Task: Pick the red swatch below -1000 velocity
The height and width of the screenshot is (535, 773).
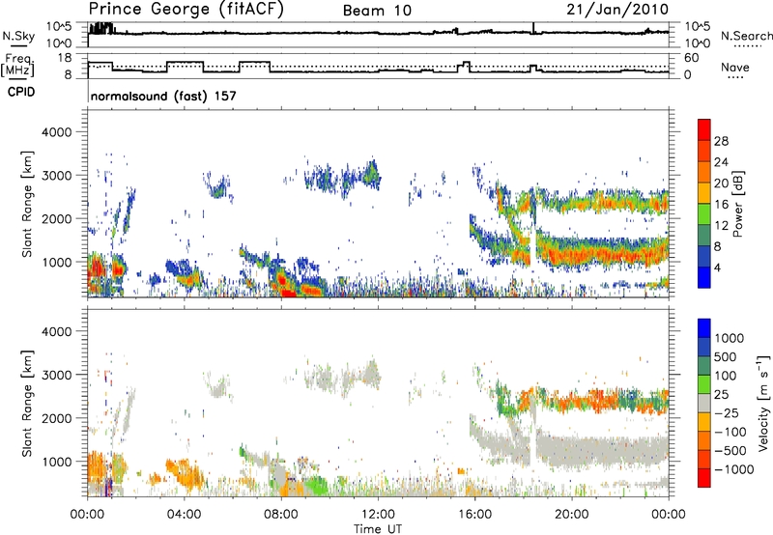Action: tap(704, 478)
